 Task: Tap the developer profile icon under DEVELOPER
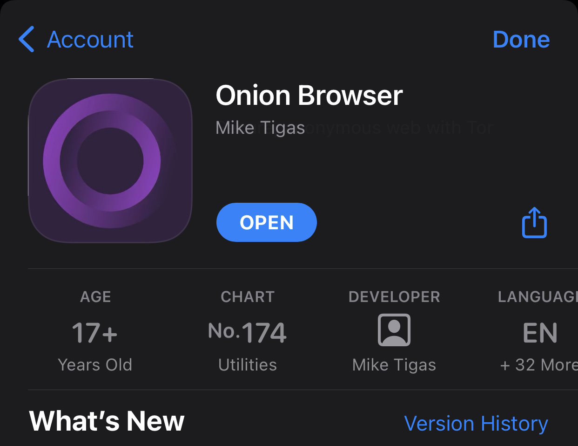point(394,330)
